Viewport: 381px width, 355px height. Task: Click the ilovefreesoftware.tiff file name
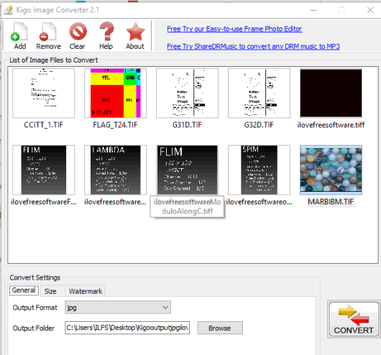click(x=331, y=125)
